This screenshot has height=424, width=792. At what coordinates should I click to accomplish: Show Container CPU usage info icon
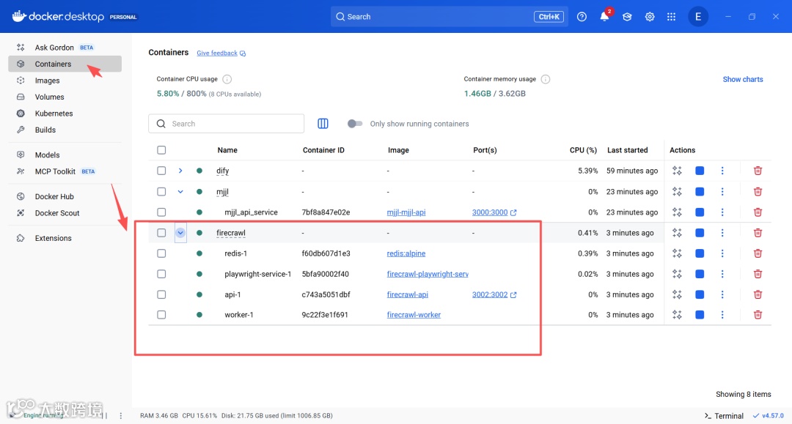click(x=227, y=79)
